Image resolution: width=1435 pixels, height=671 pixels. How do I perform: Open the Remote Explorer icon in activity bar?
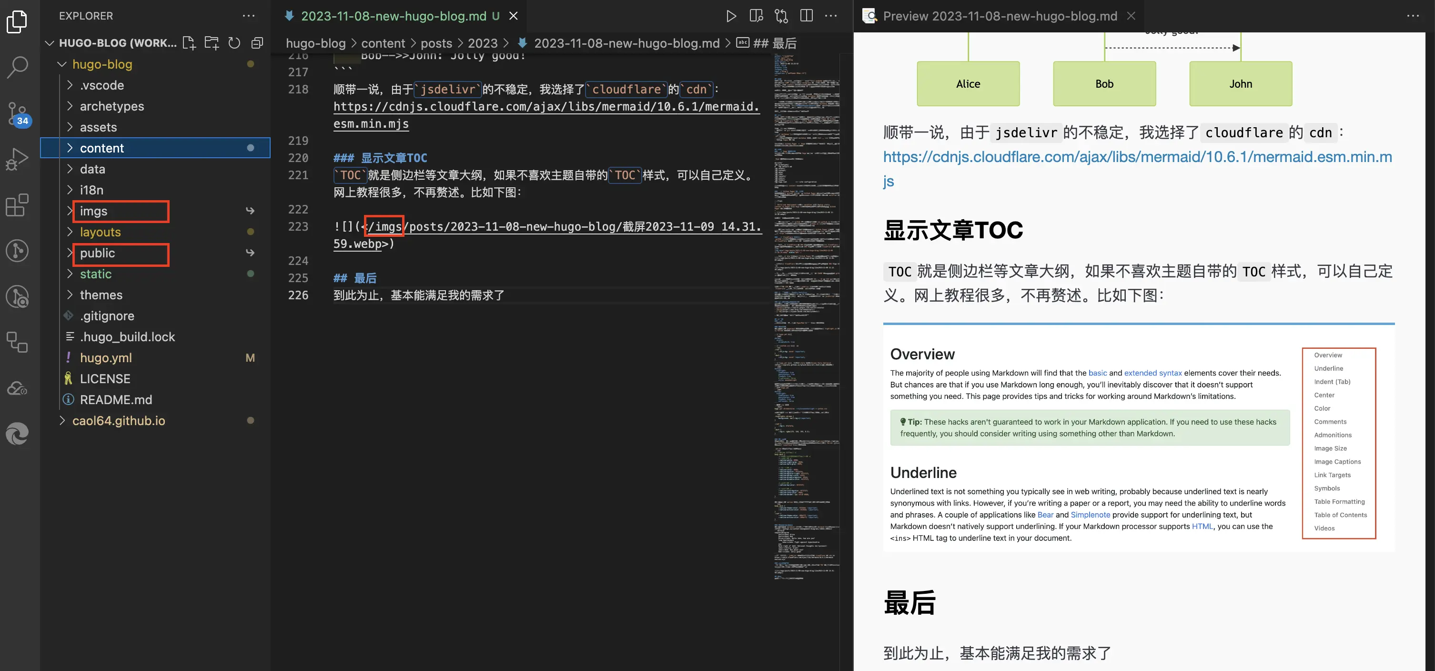click(17, 342)
